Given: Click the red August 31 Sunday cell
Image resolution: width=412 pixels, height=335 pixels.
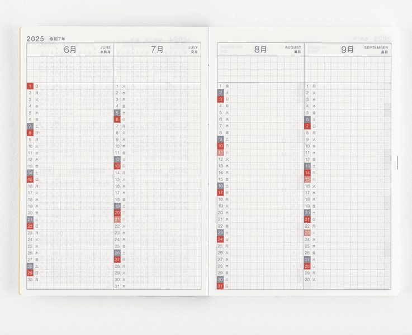Looking at the screenshot, I should pyautogui.click(x=220, y=286).
